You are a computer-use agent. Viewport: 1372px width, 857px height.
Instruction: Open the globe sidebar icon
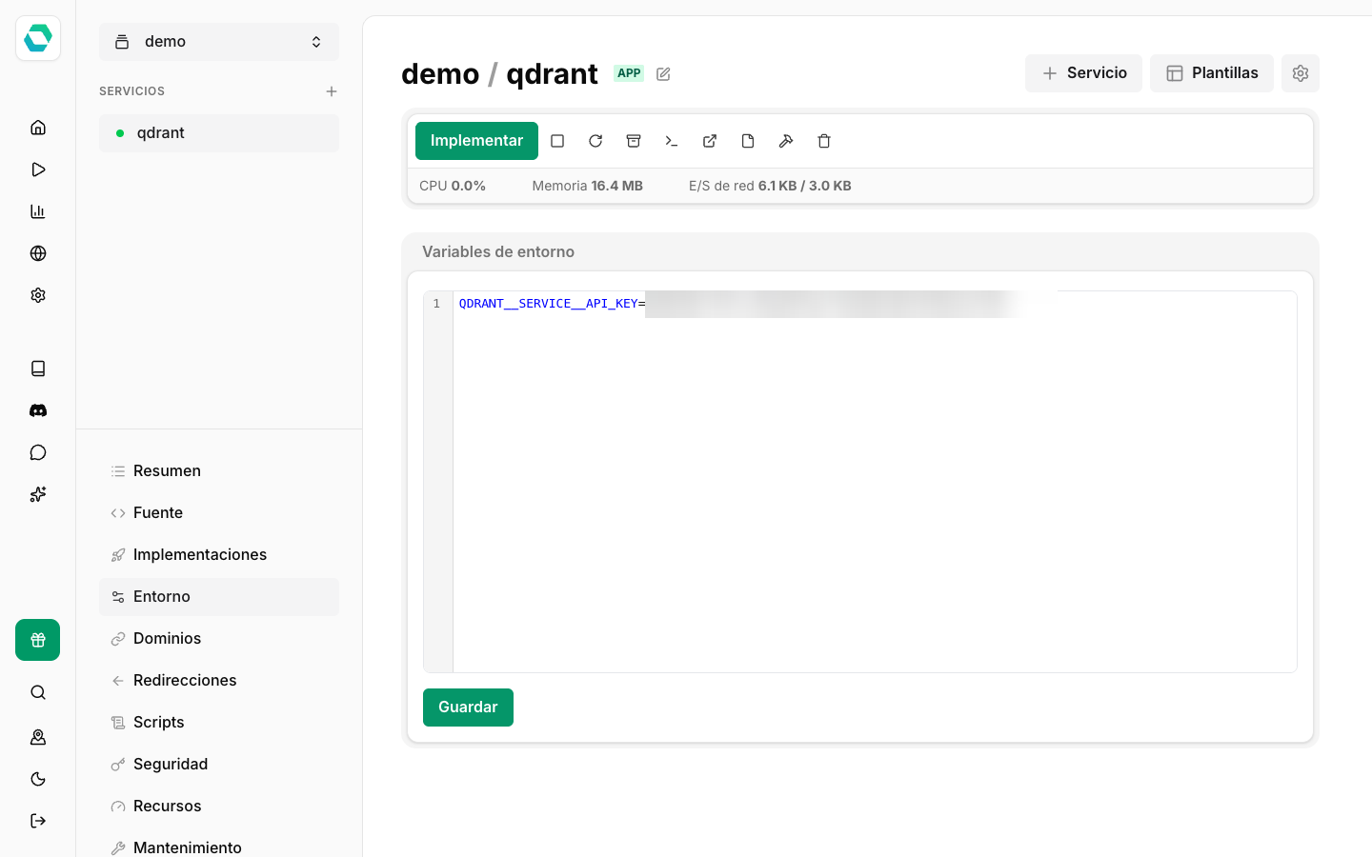pos(38,253)
